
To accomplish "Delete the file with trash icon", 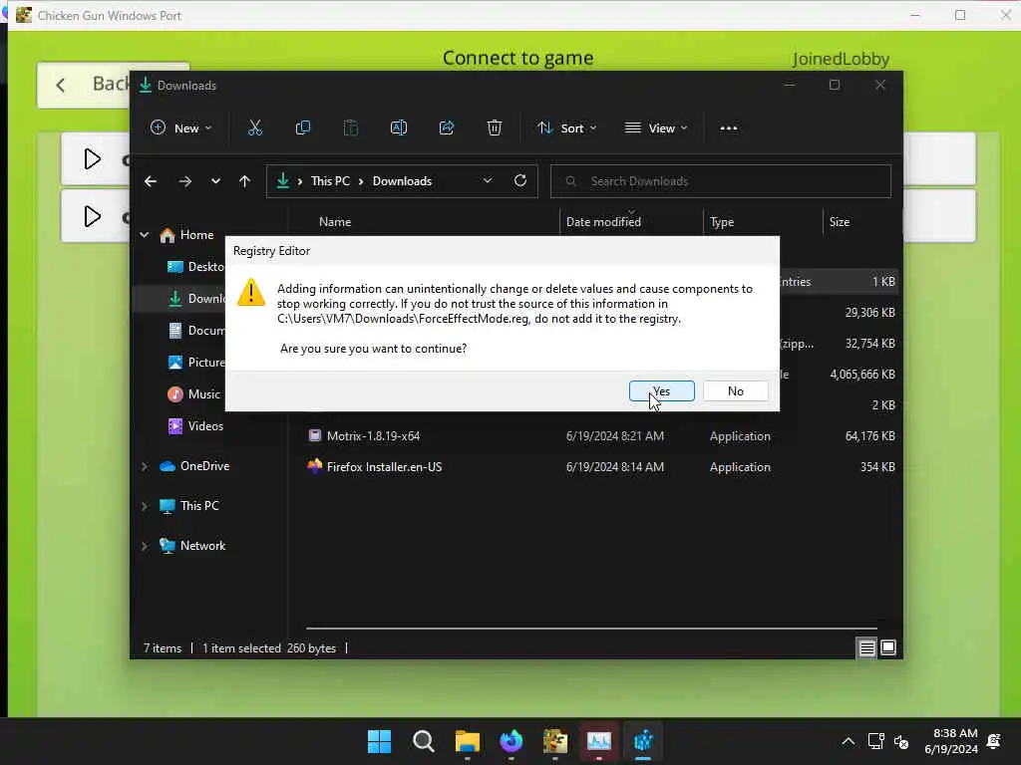I will point(495,128).
